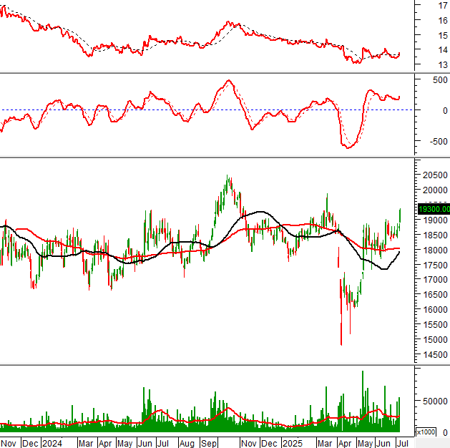450x448 pixels.
Task: Click the Mar label following 2024
Action: [86, 444]
